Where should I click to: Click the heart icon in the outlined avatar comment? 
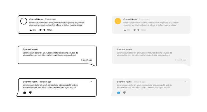pos(44,30)
